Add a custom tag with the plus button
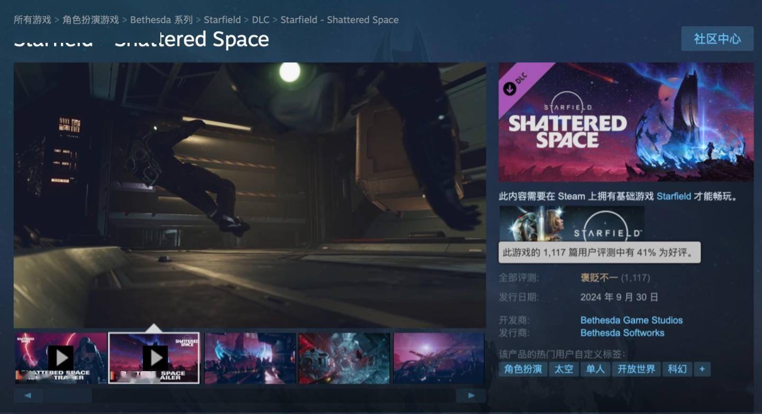 pyautogui.click(x=702, y=369)
